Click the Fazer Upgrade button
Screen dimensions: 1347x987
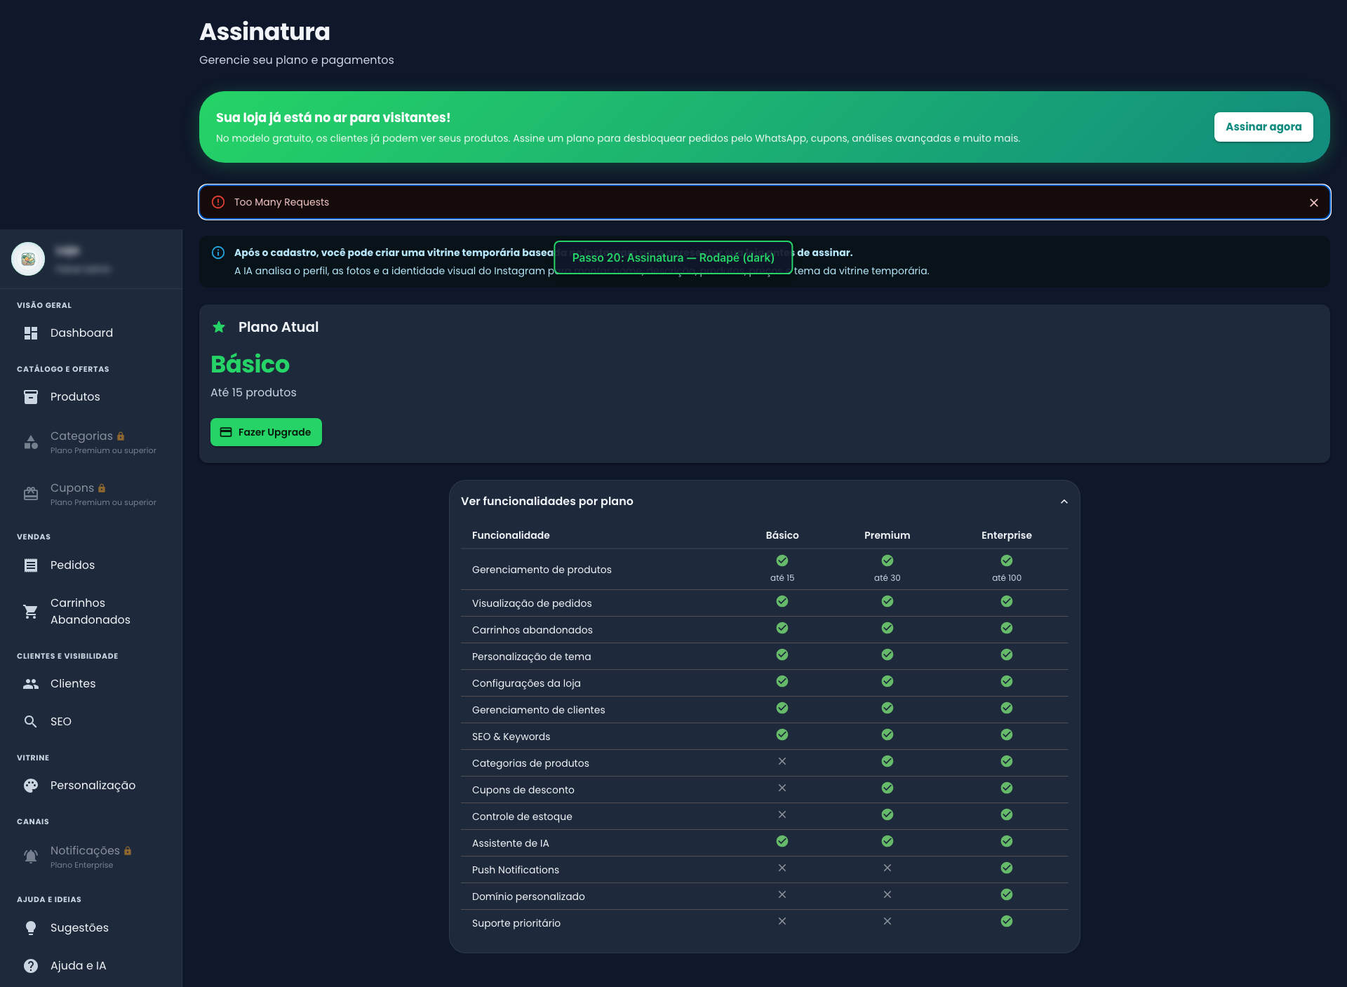click(x=266, y=432)
